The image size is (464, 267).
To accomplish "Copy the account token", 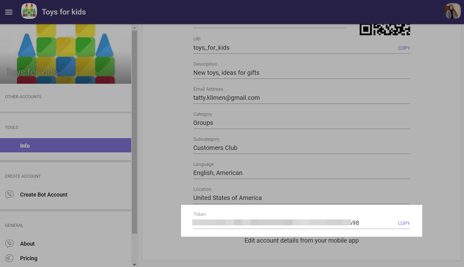I will (404, 223).
